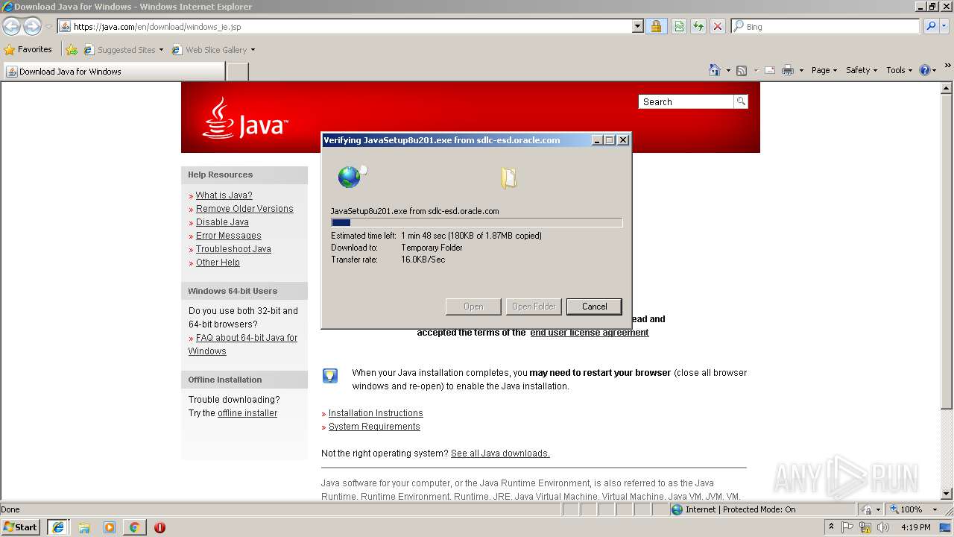
Task: Click the Refresh page icon
Action: pyautogui.click(x=698, y=26)
